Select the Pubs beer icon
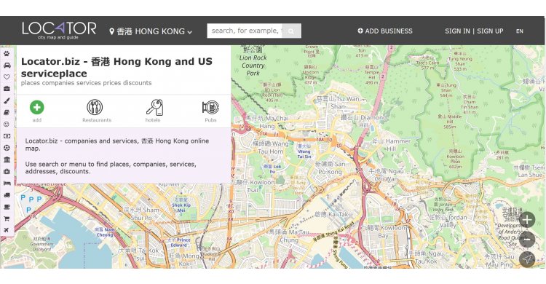The width and height of the screenshot is (546, 284). [210, 107]
